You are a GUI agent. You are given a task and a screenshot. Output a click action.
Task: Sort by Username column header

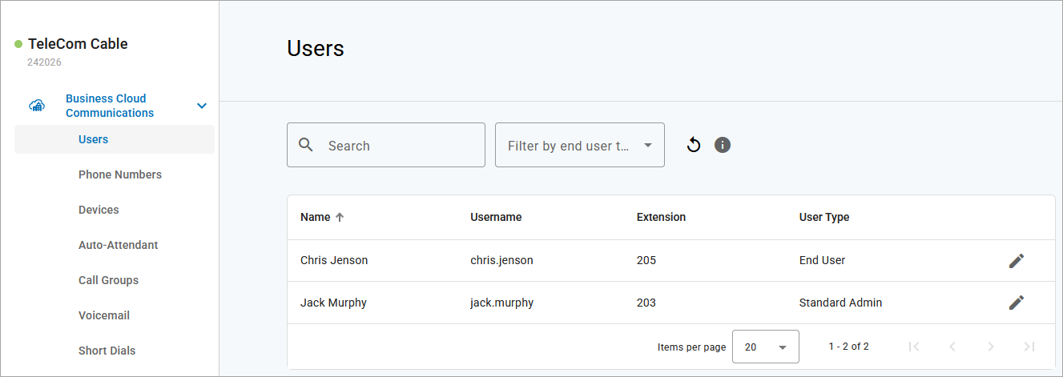pos(496,217)
